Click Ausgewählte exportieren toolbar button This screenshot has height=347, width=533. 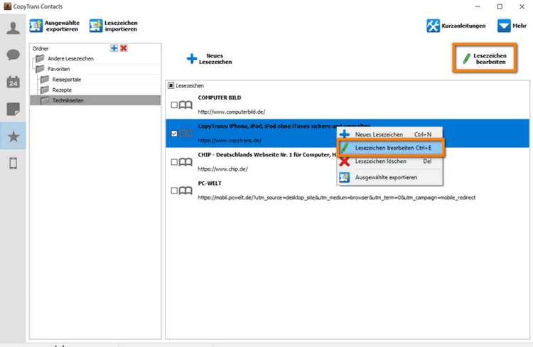55,26
